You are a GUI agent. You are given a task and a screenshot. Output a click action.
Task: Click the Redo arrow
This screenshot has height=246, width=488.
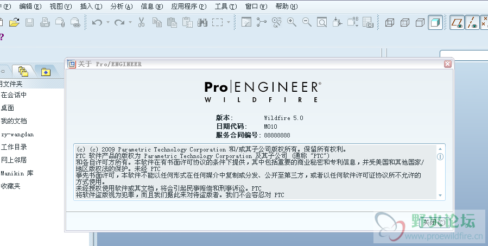(119, 22)
